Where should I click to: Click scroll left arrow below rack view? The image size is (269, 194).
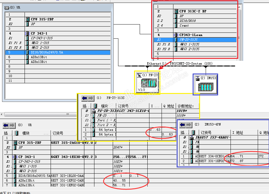(1, 114)
